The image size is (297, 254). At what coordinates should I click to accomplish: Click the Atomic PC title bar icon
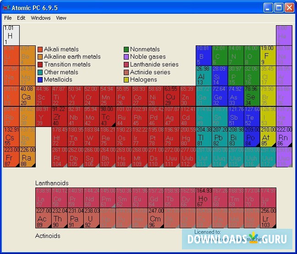(x=6, y=8)
